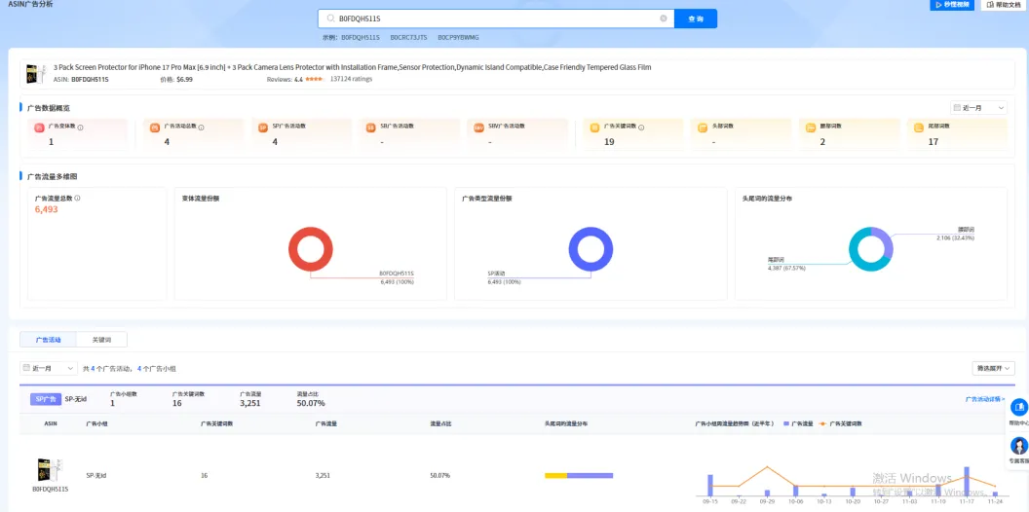The image size is (1029, 512).
Task: Click the product image in the header card
Action: (33, 74)
